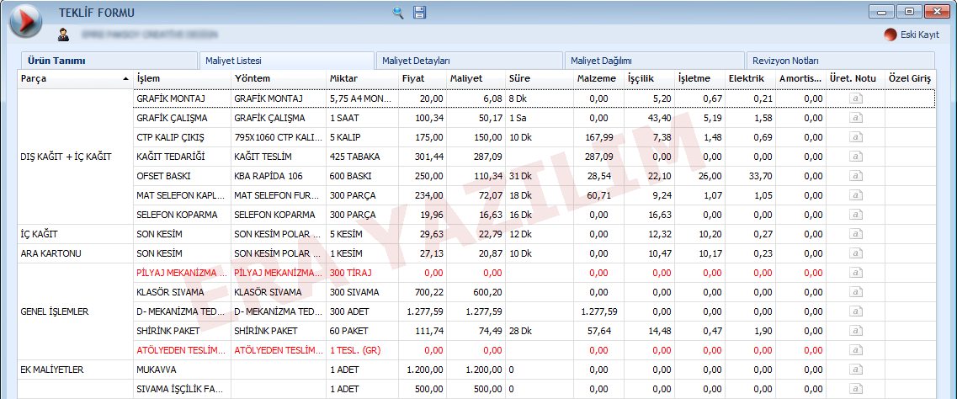Click the red play arrow application logo
The image size is (957, 399).
coord(25,21)
